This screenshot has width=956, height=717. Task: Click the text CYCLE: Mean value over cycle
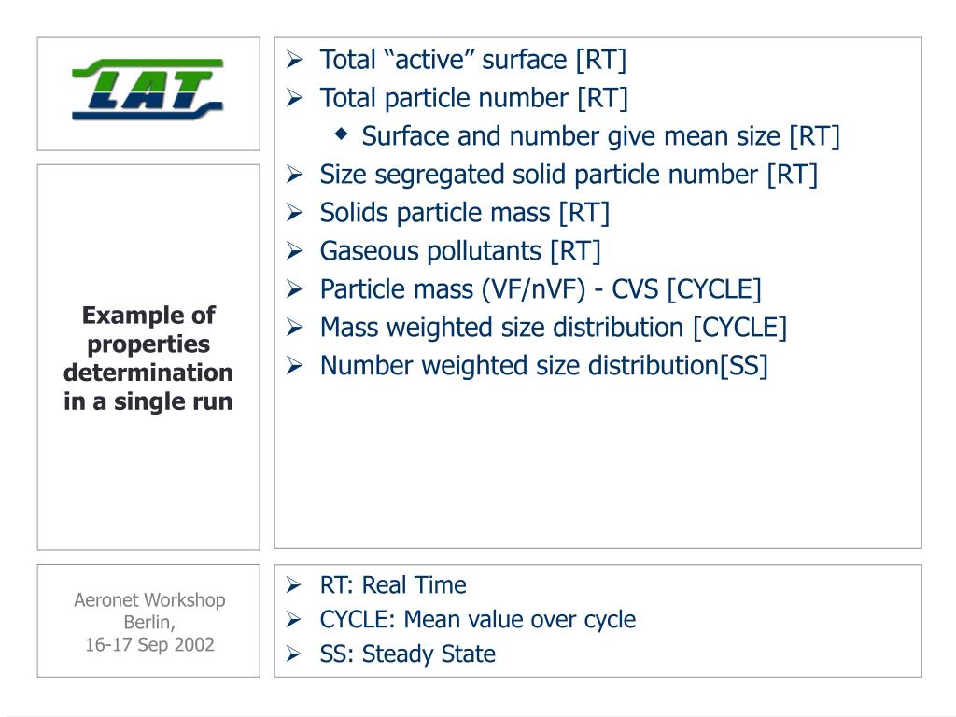pos(477,620)
